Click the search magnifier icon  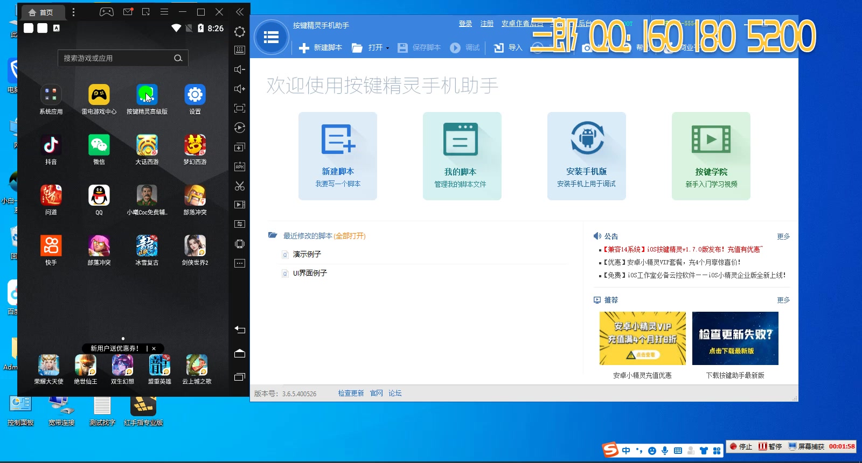(x=178, y=58)
